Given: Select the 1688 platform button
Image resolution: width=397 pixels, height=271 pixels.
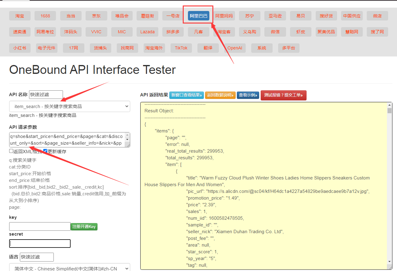Looking at the screenshot, I should (45, 16).
